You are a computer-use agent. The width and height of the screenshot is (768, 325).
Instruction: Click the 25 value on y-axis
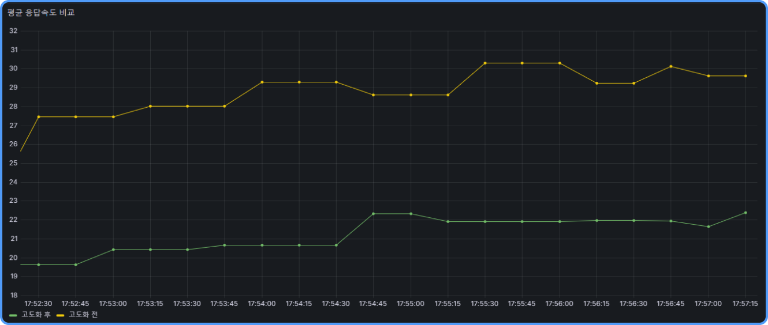tap(13, 163)
